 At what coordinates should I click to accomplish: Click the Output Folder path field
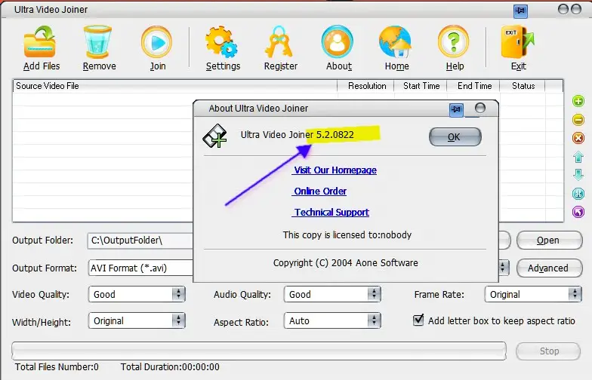[140, 241]
